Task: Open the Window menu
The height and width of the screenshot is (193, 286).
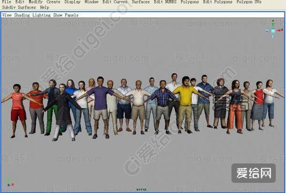Action: click(91, 2)
